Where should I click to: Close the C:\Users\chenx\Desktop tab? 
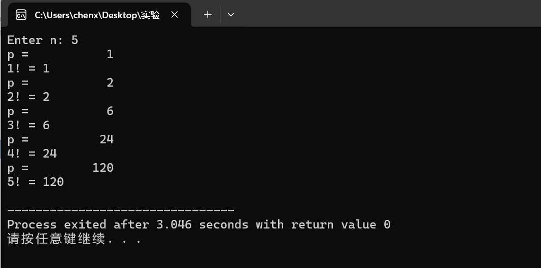click(175, 15)
